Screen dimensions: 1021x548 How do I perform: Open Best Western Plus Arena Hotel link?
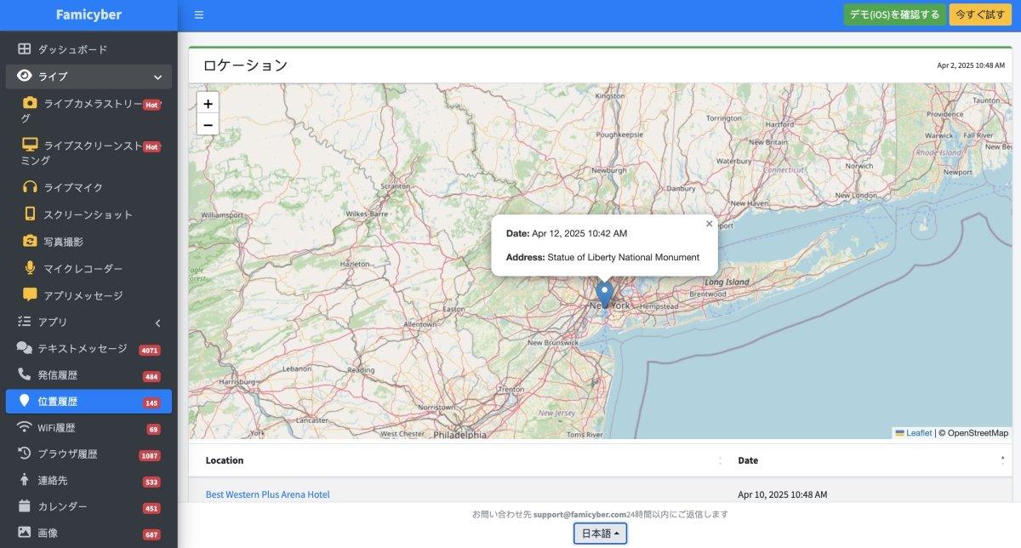pos(267,494)
